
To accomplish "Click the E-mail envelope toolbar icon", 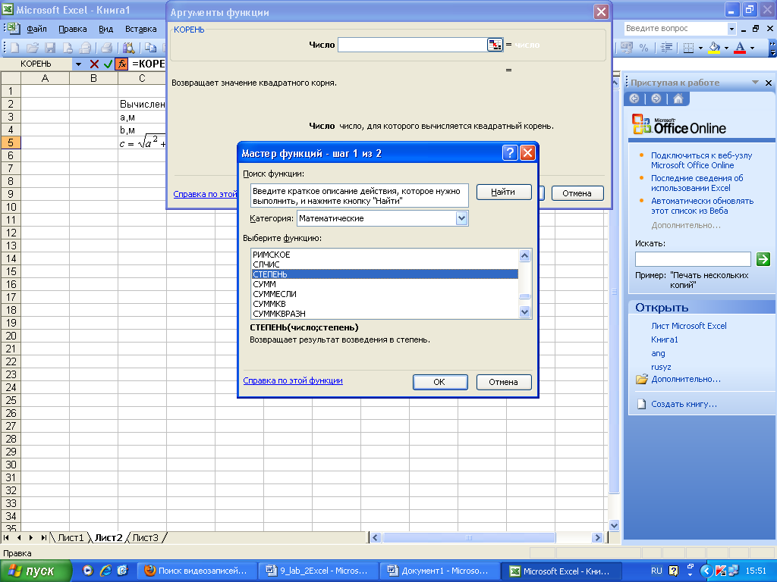I will pyautogui.click(x=85, y=48).
